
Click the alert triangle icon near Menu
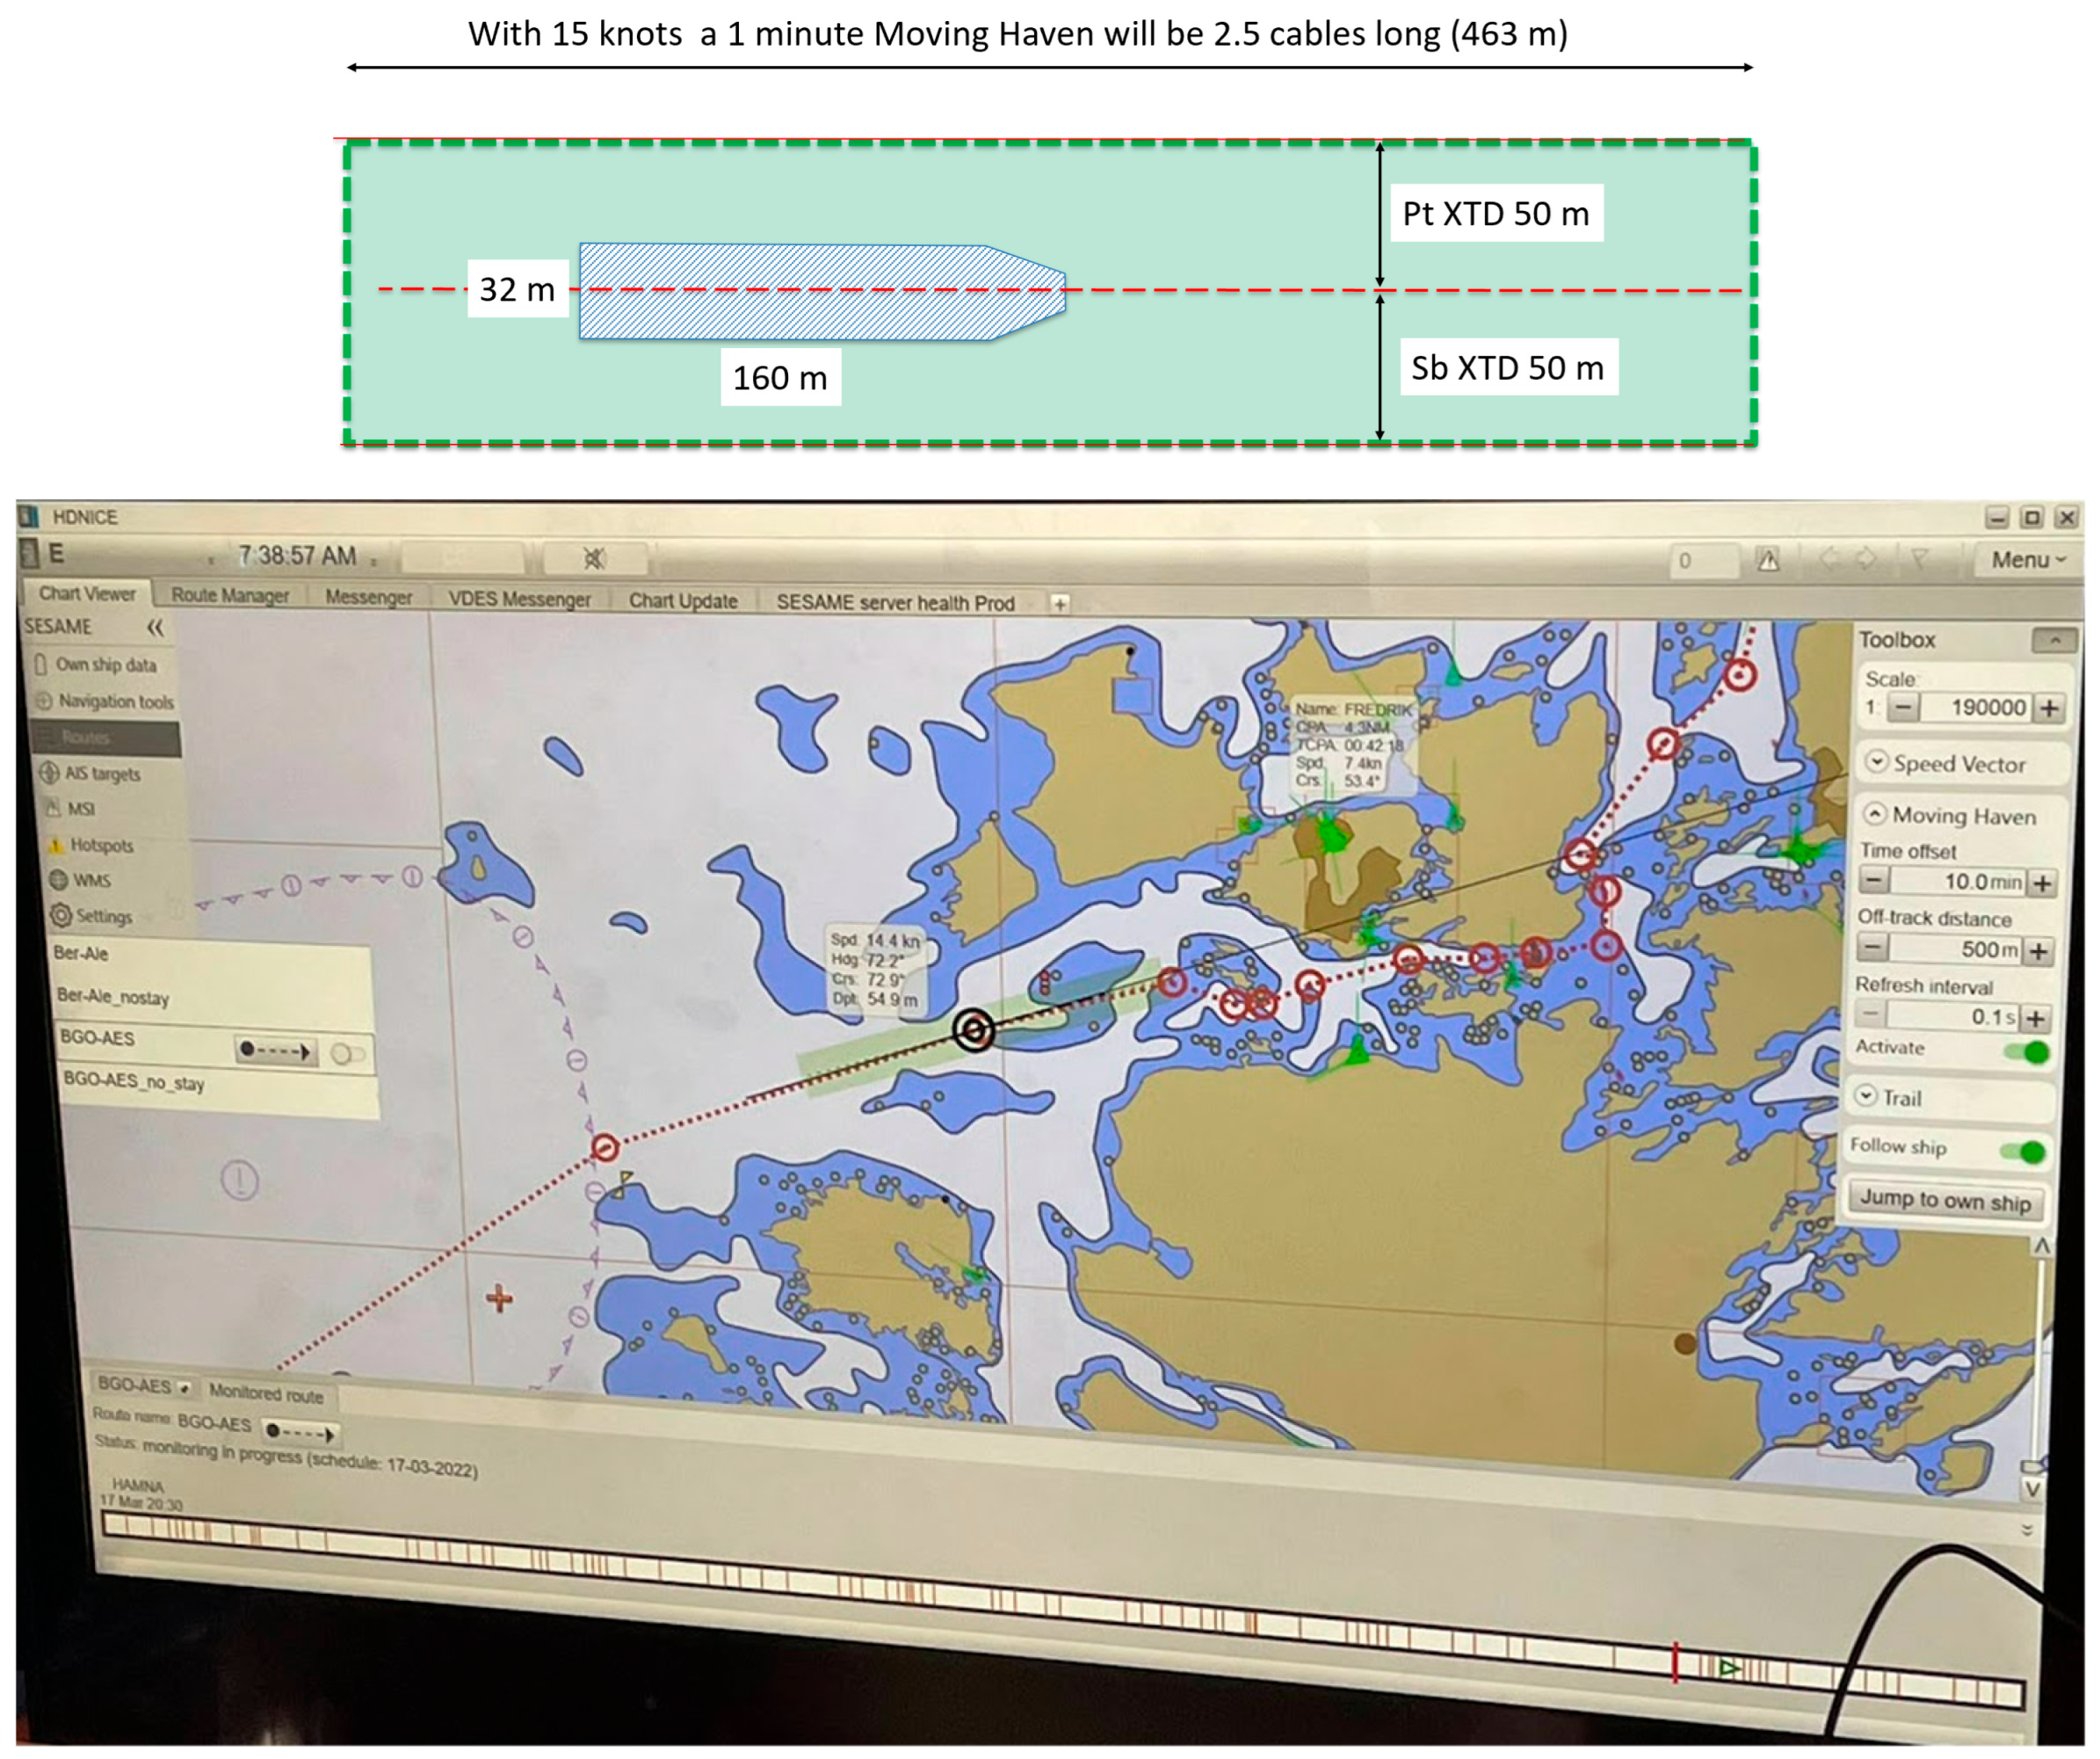1768,560
